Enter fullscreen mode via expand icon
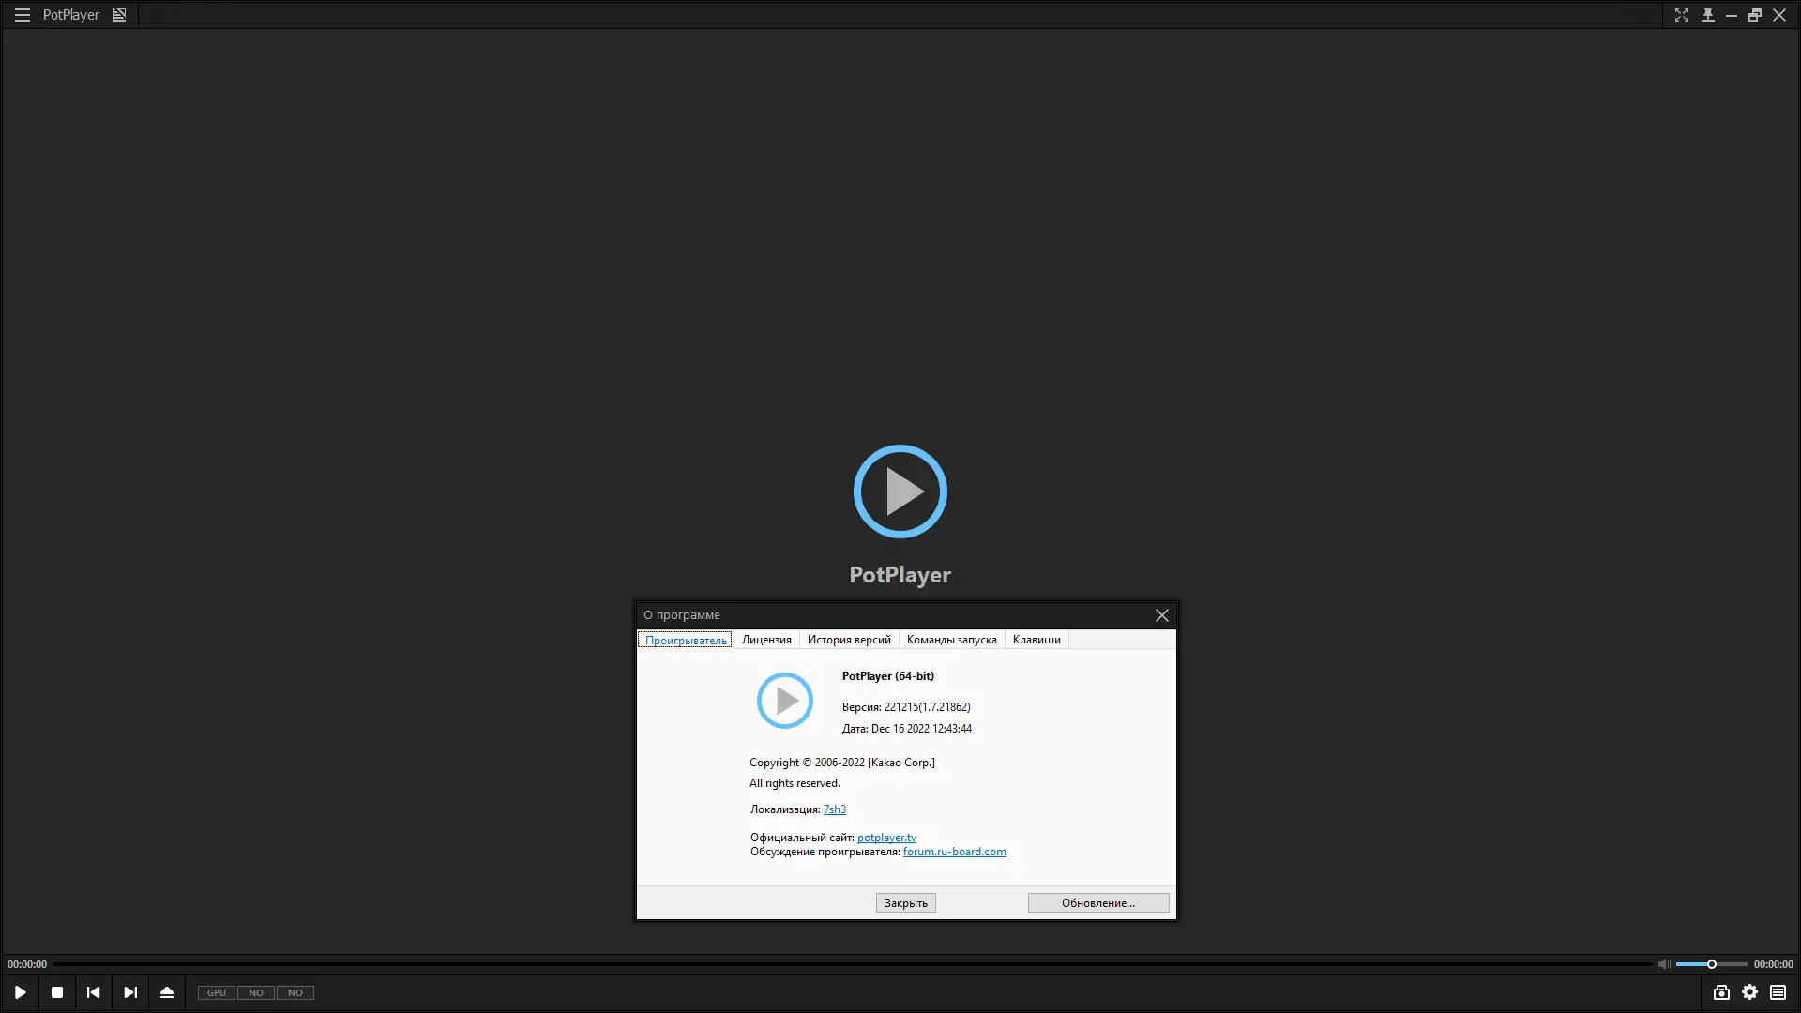The width and height of the screenshot is (1801, 1013). pos(1684,15)
